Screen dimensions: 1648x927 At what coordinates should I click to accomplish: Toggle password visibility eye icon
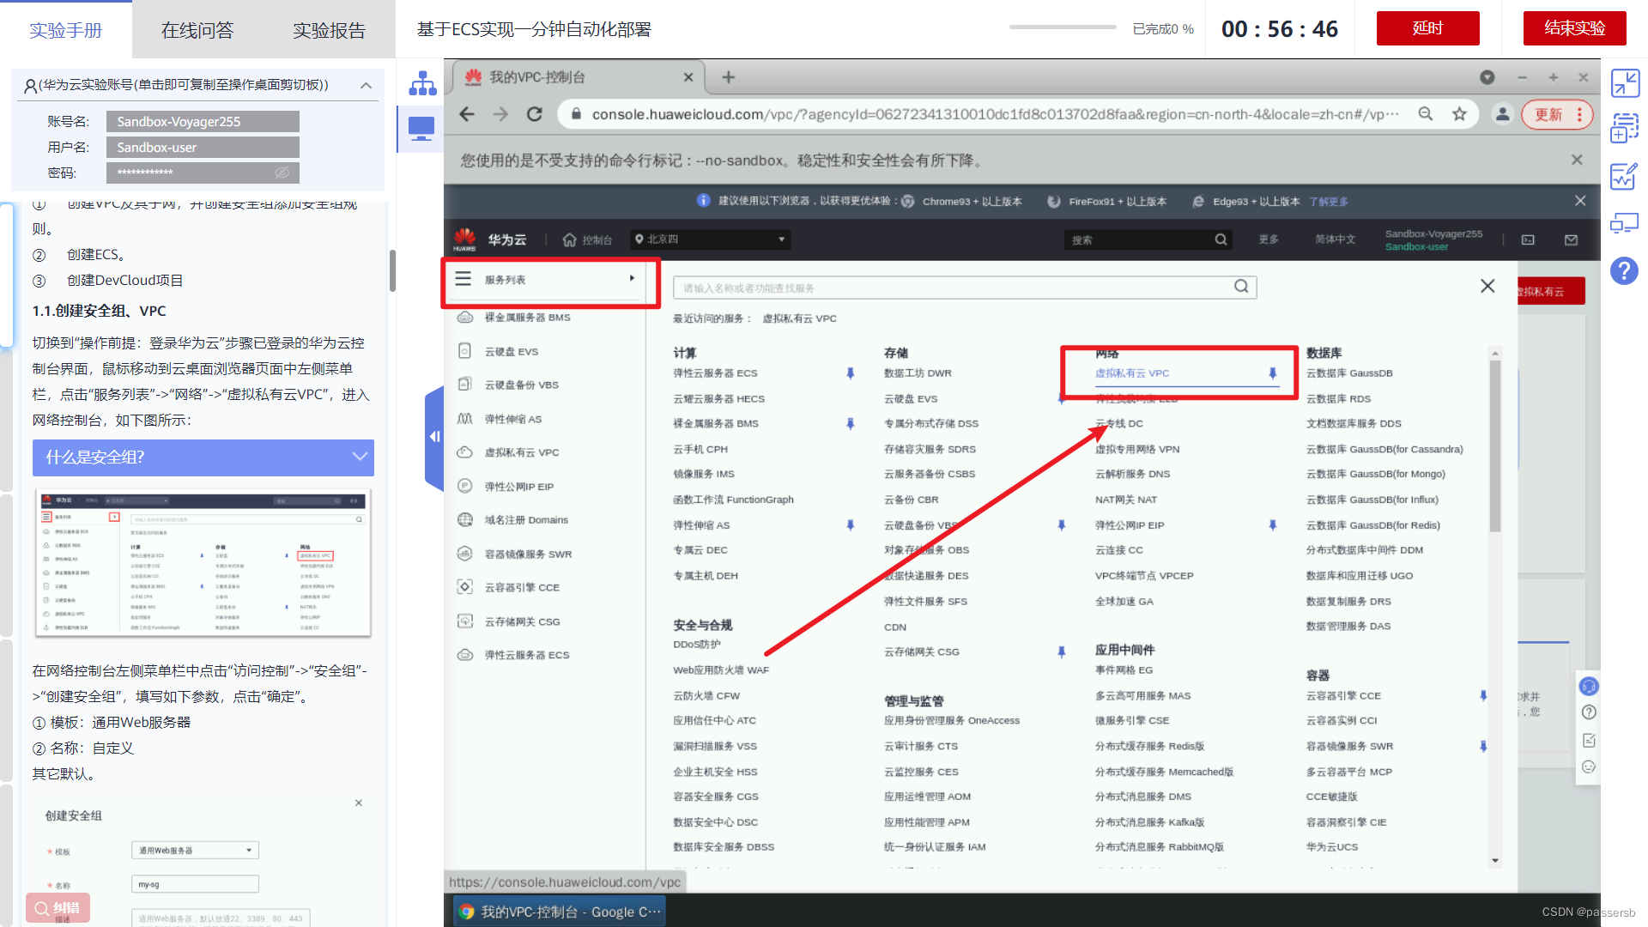282,173
